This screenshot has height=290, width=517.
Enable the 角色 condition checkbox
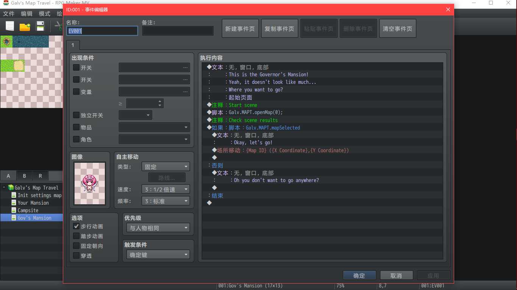(76, 139)
